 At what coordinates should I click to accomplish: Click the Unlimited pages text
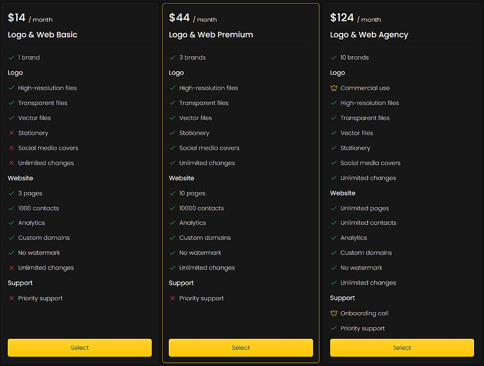[x=365, y=209]
